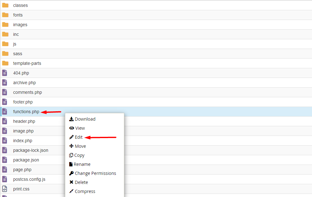Click the index.php file icon

pos(5,141)
